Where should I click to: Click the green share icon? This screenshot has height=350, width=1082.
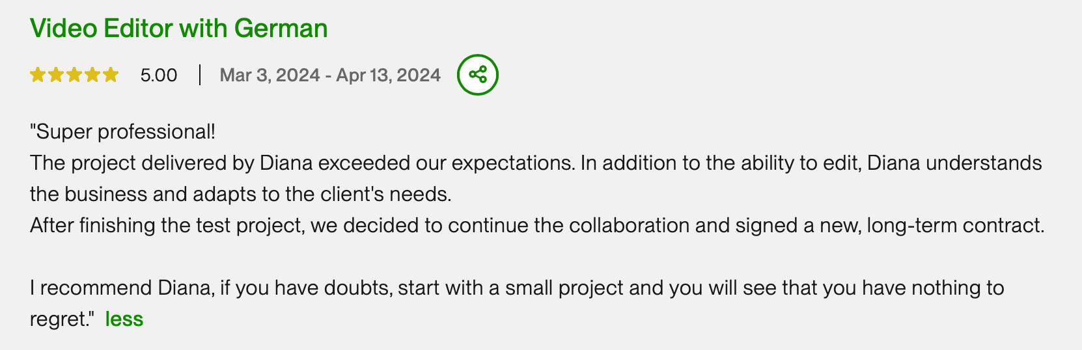pyautogui.click(x=478, y=75)
